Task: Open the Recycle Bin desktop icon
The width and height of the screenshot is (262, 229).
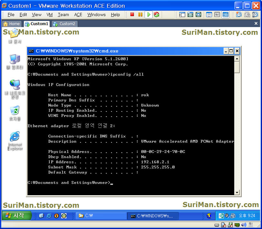Action: 15,113
